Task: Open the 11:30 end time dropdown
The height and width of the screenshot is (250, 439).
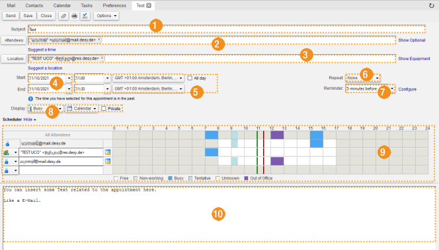Action: 107,89
